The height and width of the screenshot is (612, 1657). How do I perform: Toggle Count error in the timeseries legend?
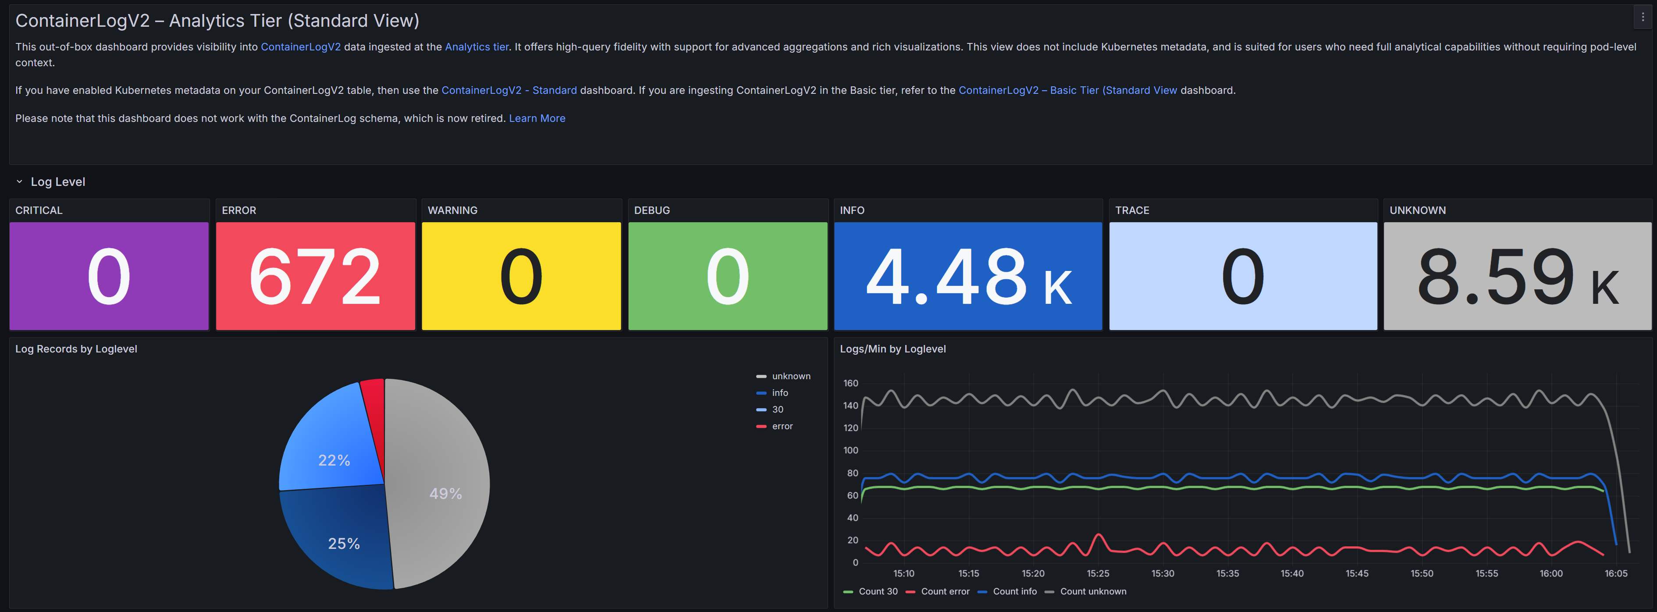click(944, 592)
